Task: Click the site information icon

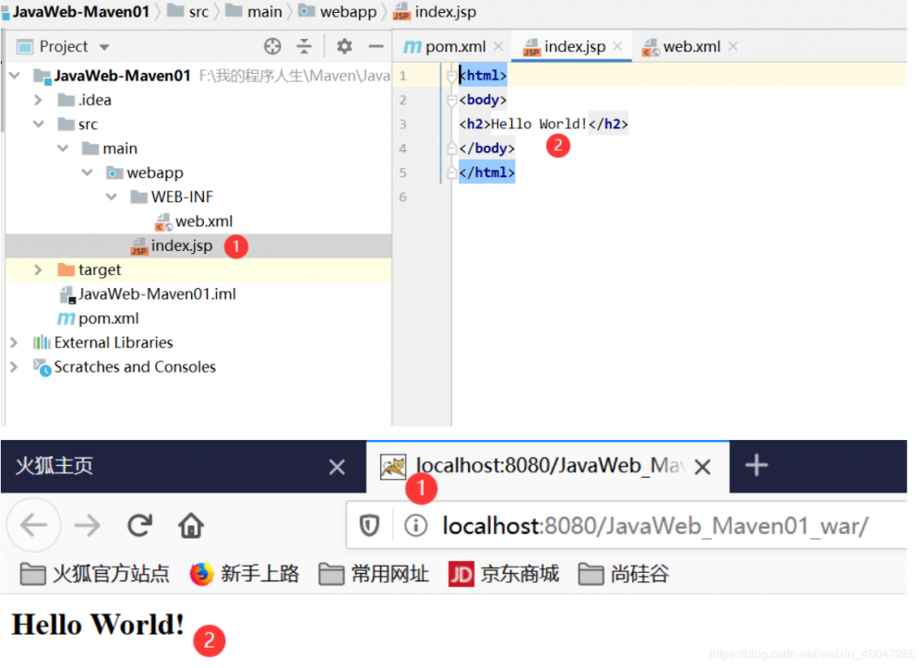Action: (415, 525)
